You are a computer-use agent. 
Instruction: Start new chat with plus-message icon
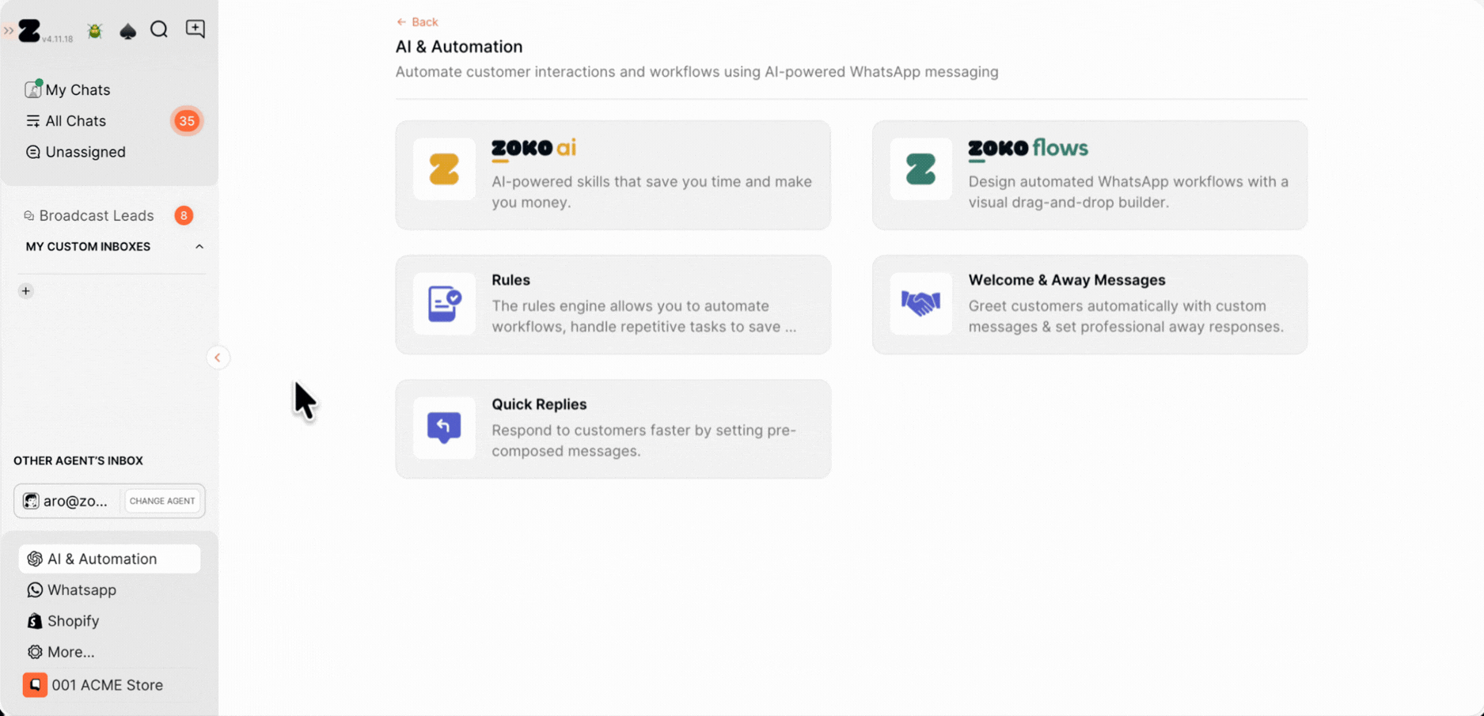[x=195, y=29]
